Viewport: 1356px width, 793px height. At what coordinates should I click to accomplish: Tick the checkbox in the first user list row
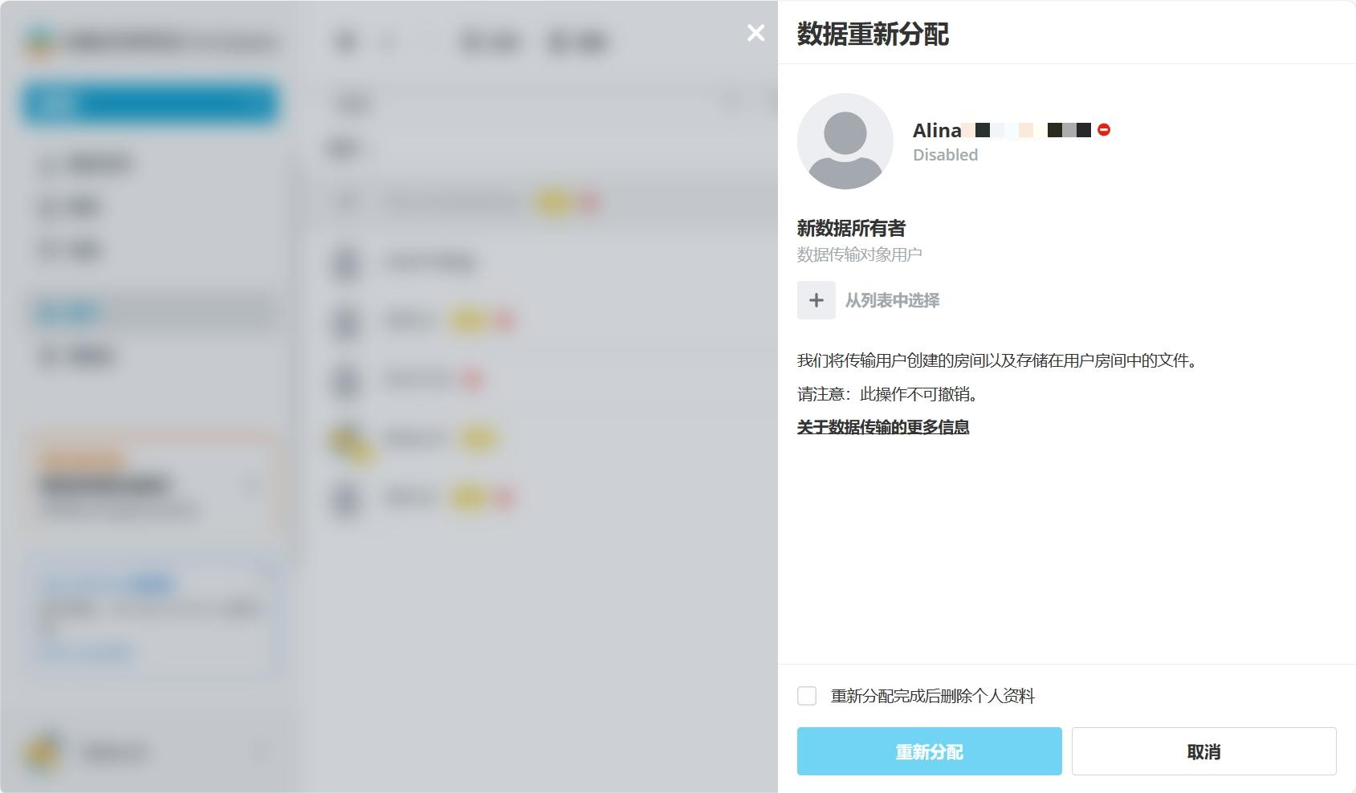click(344, 201)
